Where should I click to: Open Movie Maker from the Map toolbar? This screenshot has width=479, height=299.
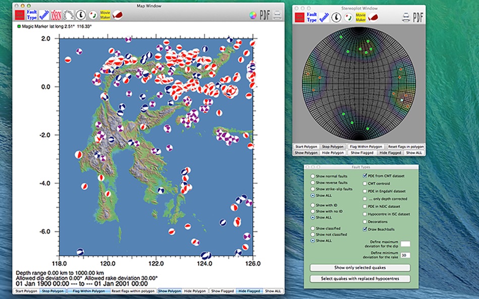pyautogui.click(x=104, y=15)
